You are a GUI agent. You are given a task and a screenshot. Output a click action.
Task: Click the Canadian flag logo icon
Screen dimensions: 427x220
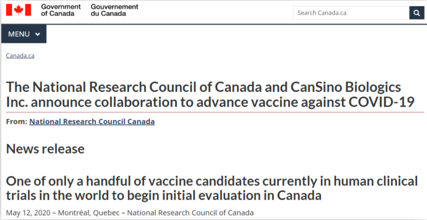(18, 10)
